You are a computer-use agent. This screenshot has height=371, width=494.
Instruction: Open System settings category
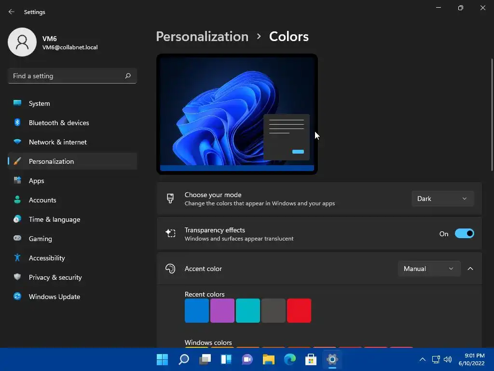coord(72,103)
